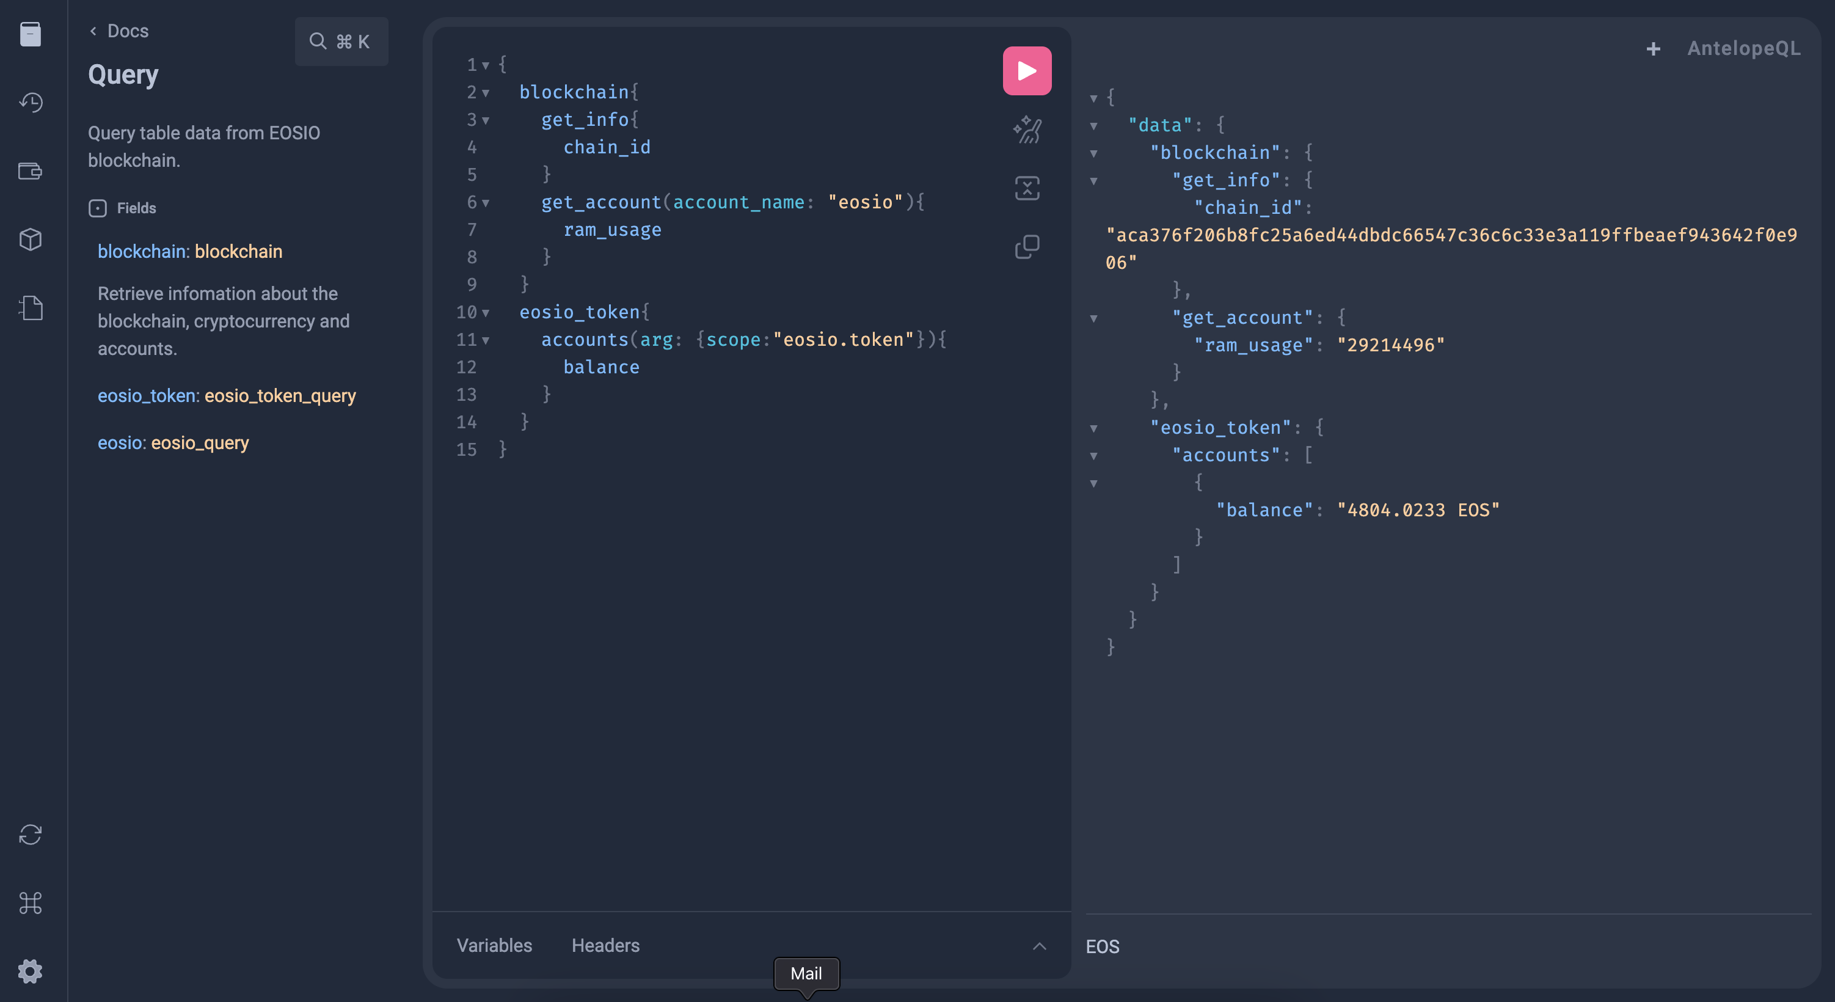Click the prettify query icon
The height and width of the screenshot is (1002, 1835).
(x=1026, y=130)
